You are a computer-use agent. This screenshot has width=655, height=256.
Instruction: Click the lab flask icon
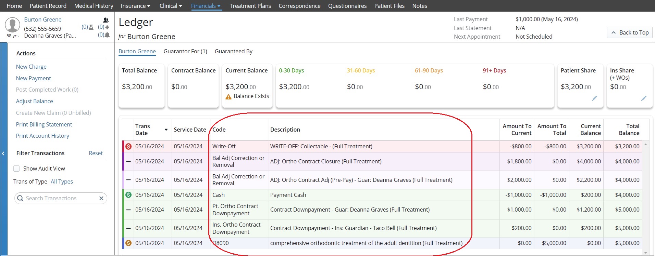point(91,27)
